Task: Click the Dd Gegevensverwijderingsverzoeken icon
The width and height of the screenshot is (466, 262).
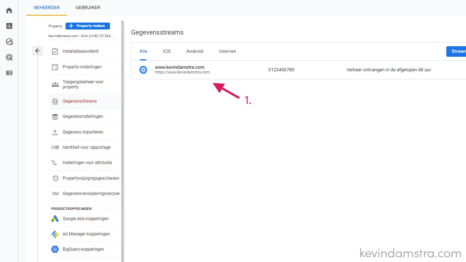Action: click(x=55, y=194)
